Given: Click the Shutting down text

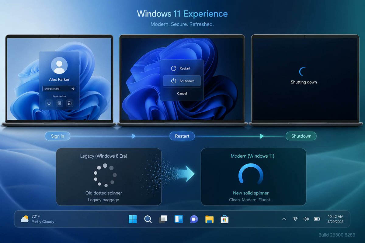Looking at the screenshot, I should (304, 82).
